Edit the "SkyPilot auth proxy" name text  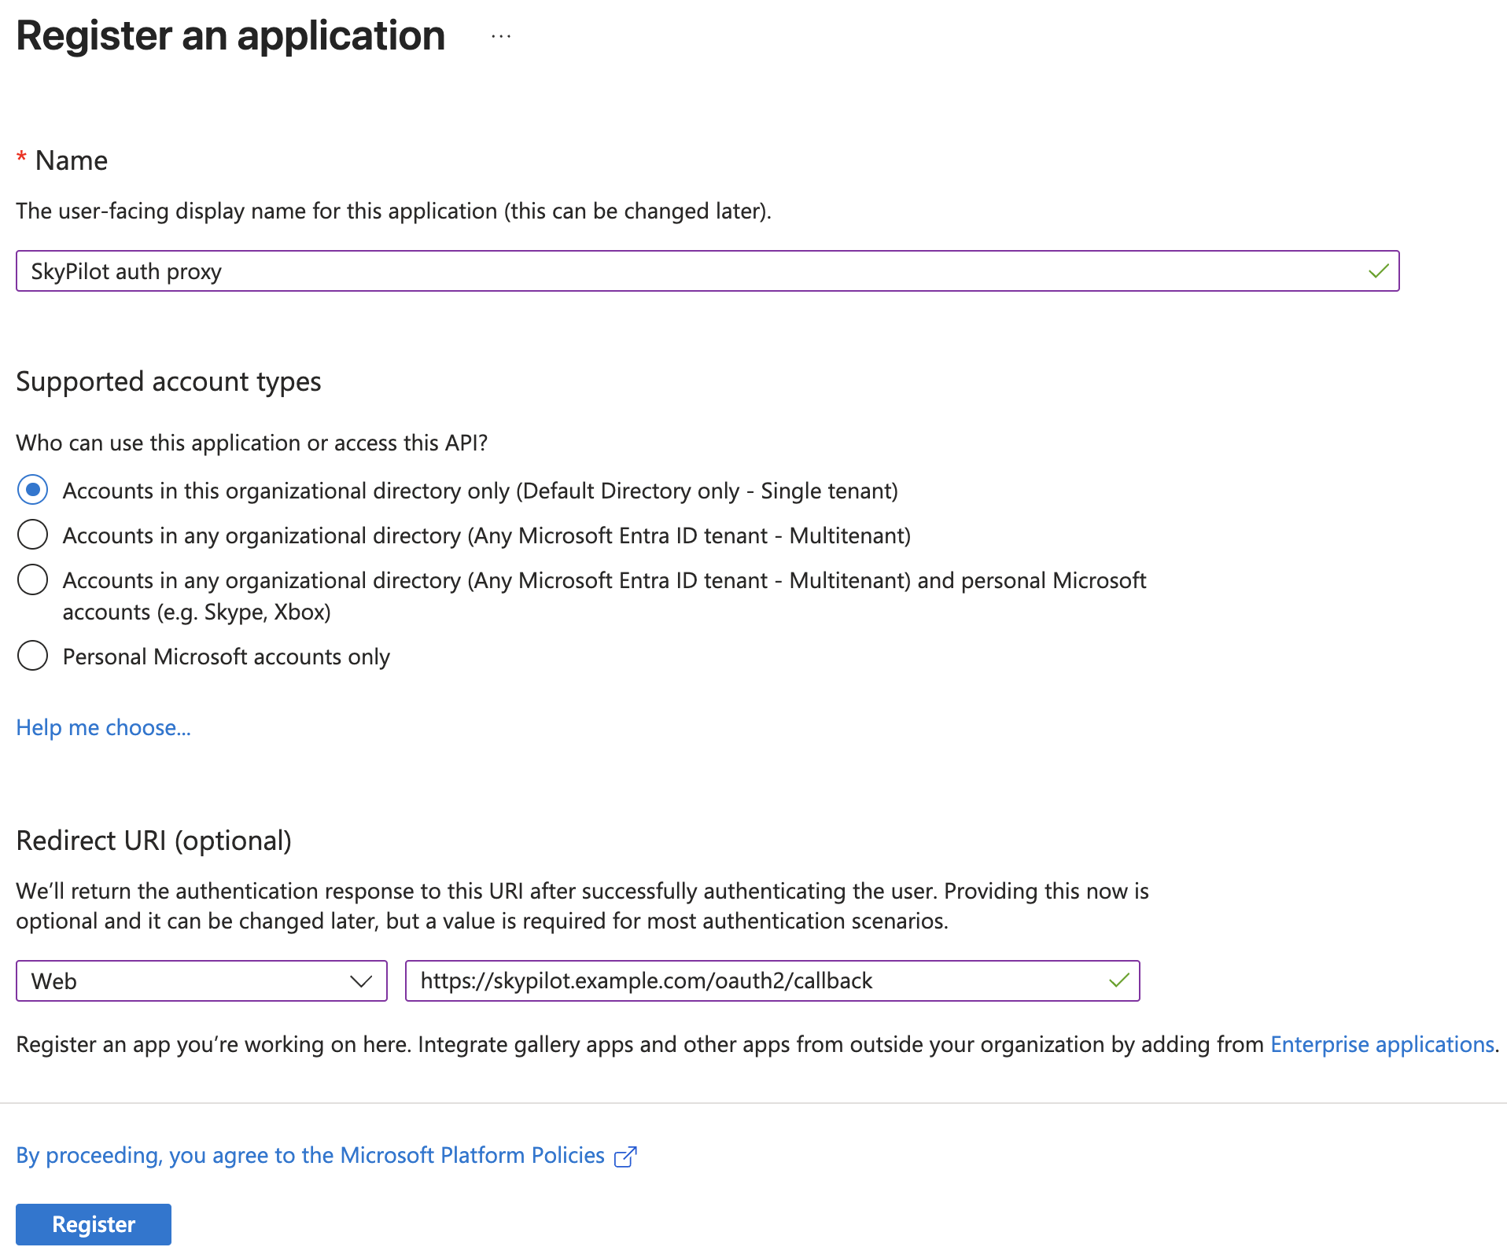(x=127, y=271)
